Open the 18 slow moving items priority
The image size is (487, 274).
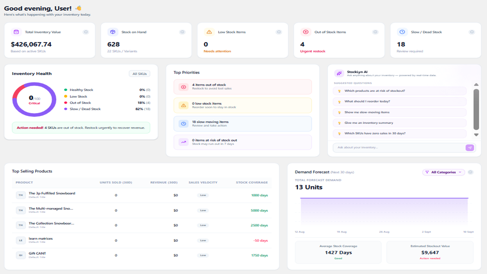[243, 124]
